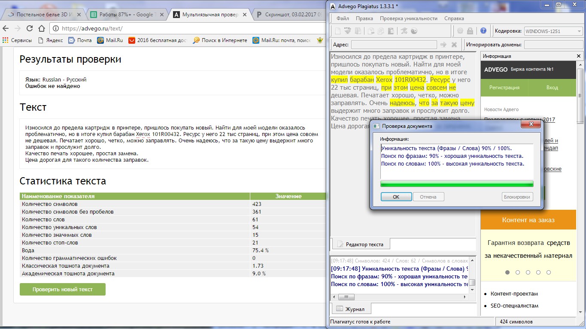Click the Регистрация button in Advego panel
Viewport: 586px width, 329px height.
pyautogui.click(x=504, y=88)
